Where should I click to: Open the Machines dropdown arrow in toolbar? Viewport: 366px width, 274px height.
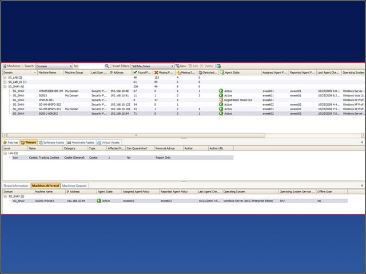click(22, 66)
